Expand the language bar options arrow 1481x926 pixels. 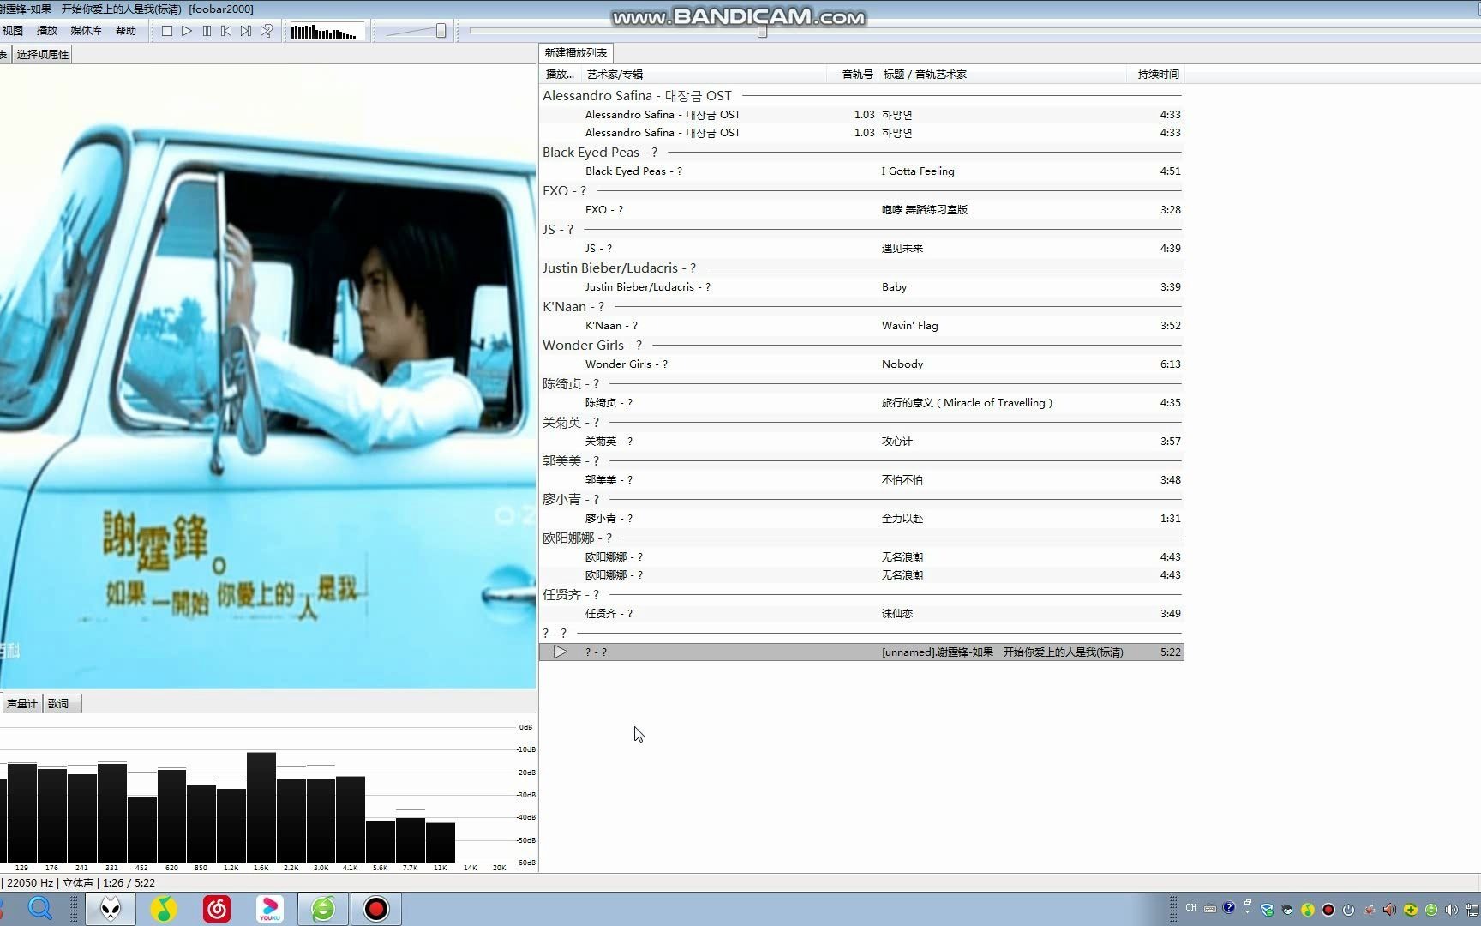point(1247,912)
